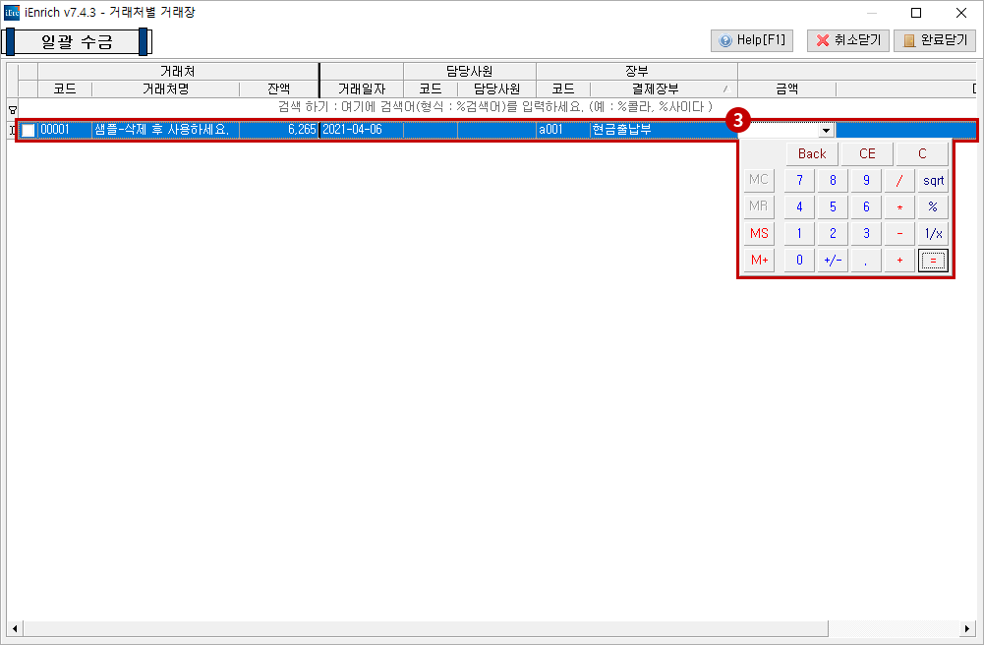This screenshot has height=645, width=984.
Task: Click the calculator CE key
Action: click(867, 153)
